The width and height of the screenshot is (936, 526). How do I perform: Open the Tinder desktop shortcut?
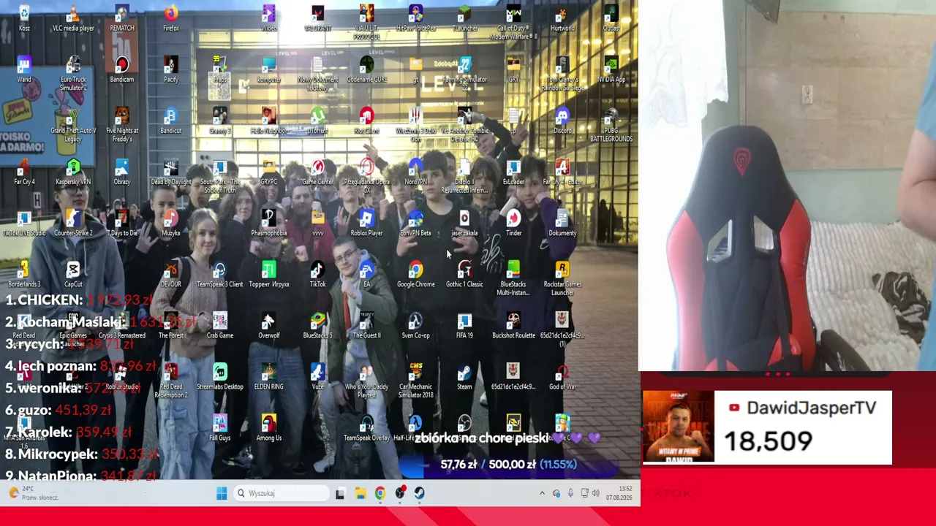point(513,224)
